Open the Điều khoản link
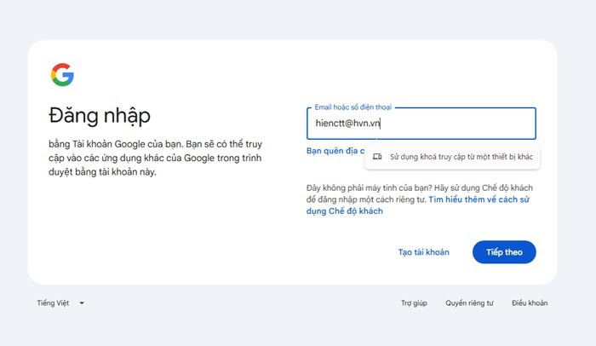The height and width of the screenshot is (346, 596). 530,303
